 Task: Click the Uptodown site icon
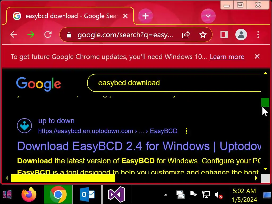(x=24, y=126)
